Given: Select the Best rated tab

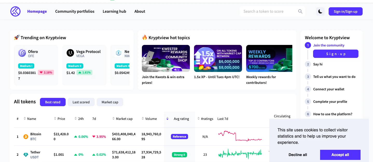Looking at the screenshot, I should click(x=53, y=102).
